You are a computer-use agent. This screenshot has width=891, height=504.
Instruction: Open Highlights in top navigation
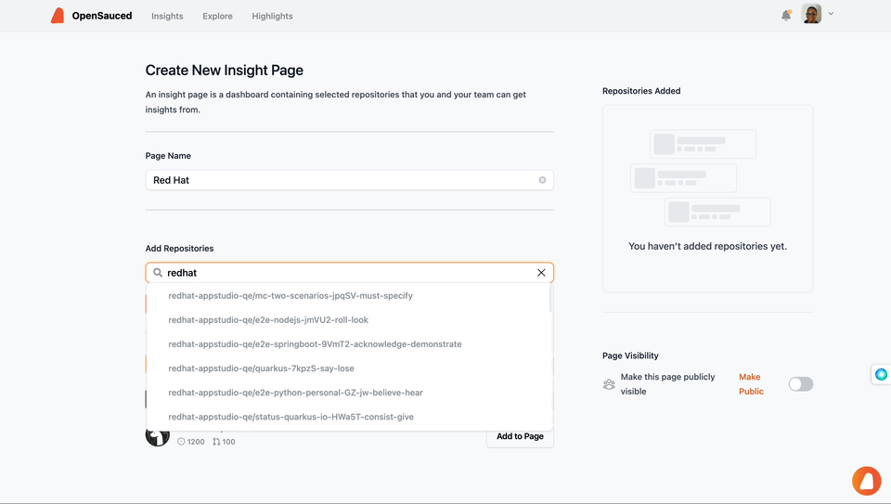[272, 16]
